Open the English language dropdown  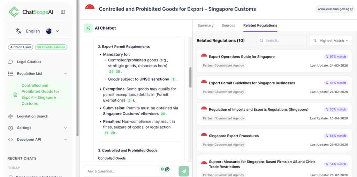tap(58, 31)
